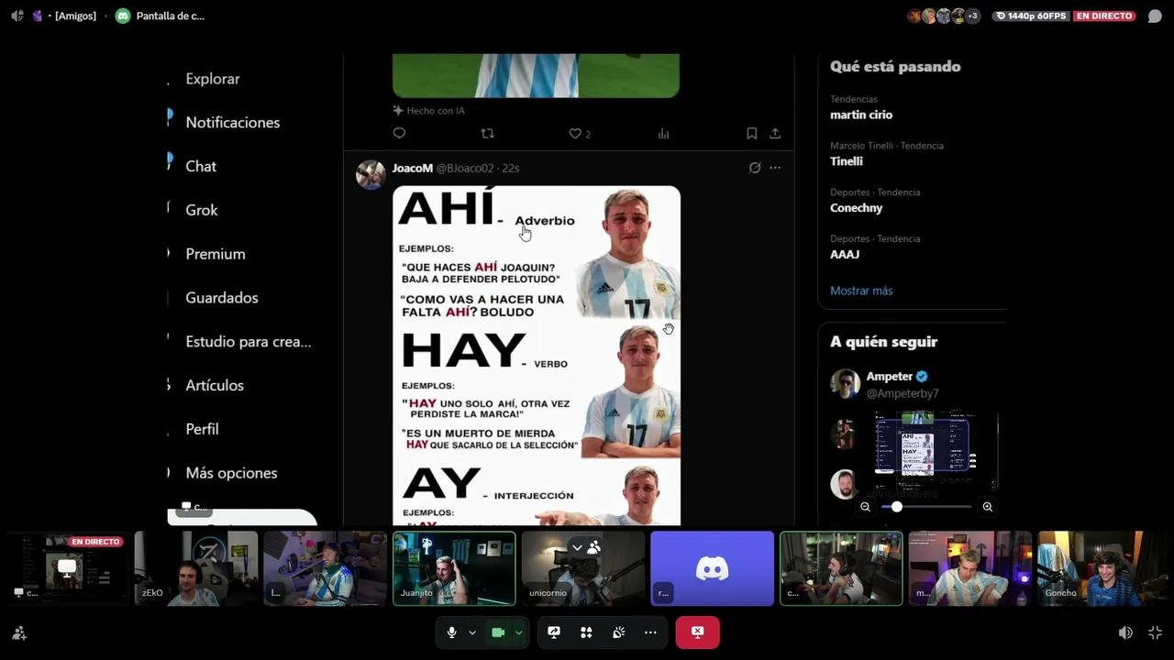The width and height of the screenshot is (1174, 660).
Task: Expand Más opciones menu
Action: (231, 473)
